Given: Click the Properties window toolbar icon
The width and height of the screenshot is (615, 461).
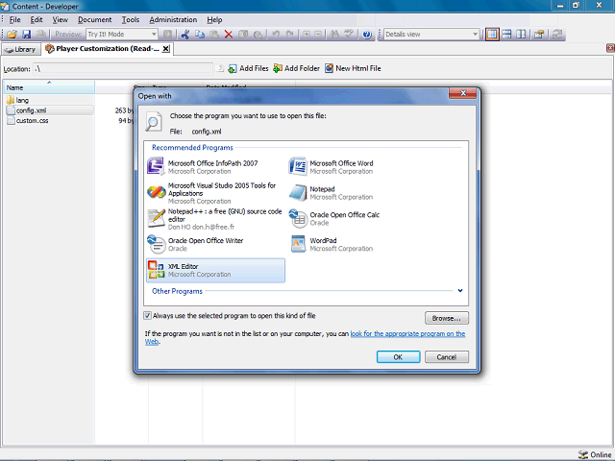Looking at the screenshot, I should [539, 35].
